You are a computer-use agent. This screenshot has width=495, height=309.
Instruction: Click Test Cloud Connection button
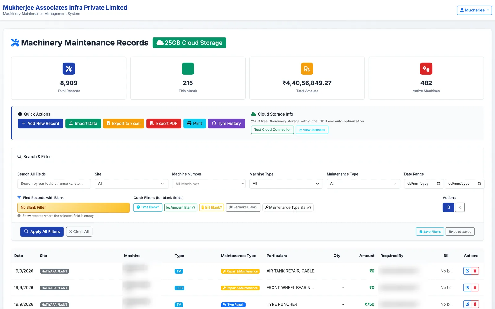272,130
